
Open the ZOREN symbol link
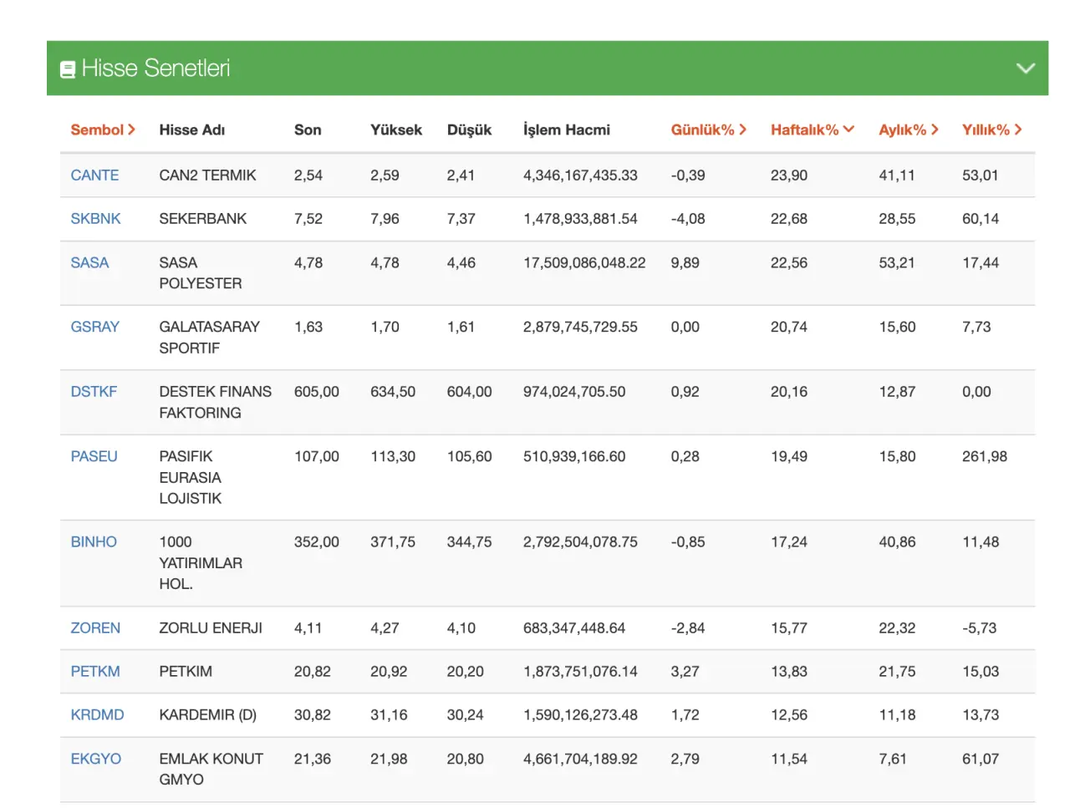pyautogui.click(x=95, y=628)
